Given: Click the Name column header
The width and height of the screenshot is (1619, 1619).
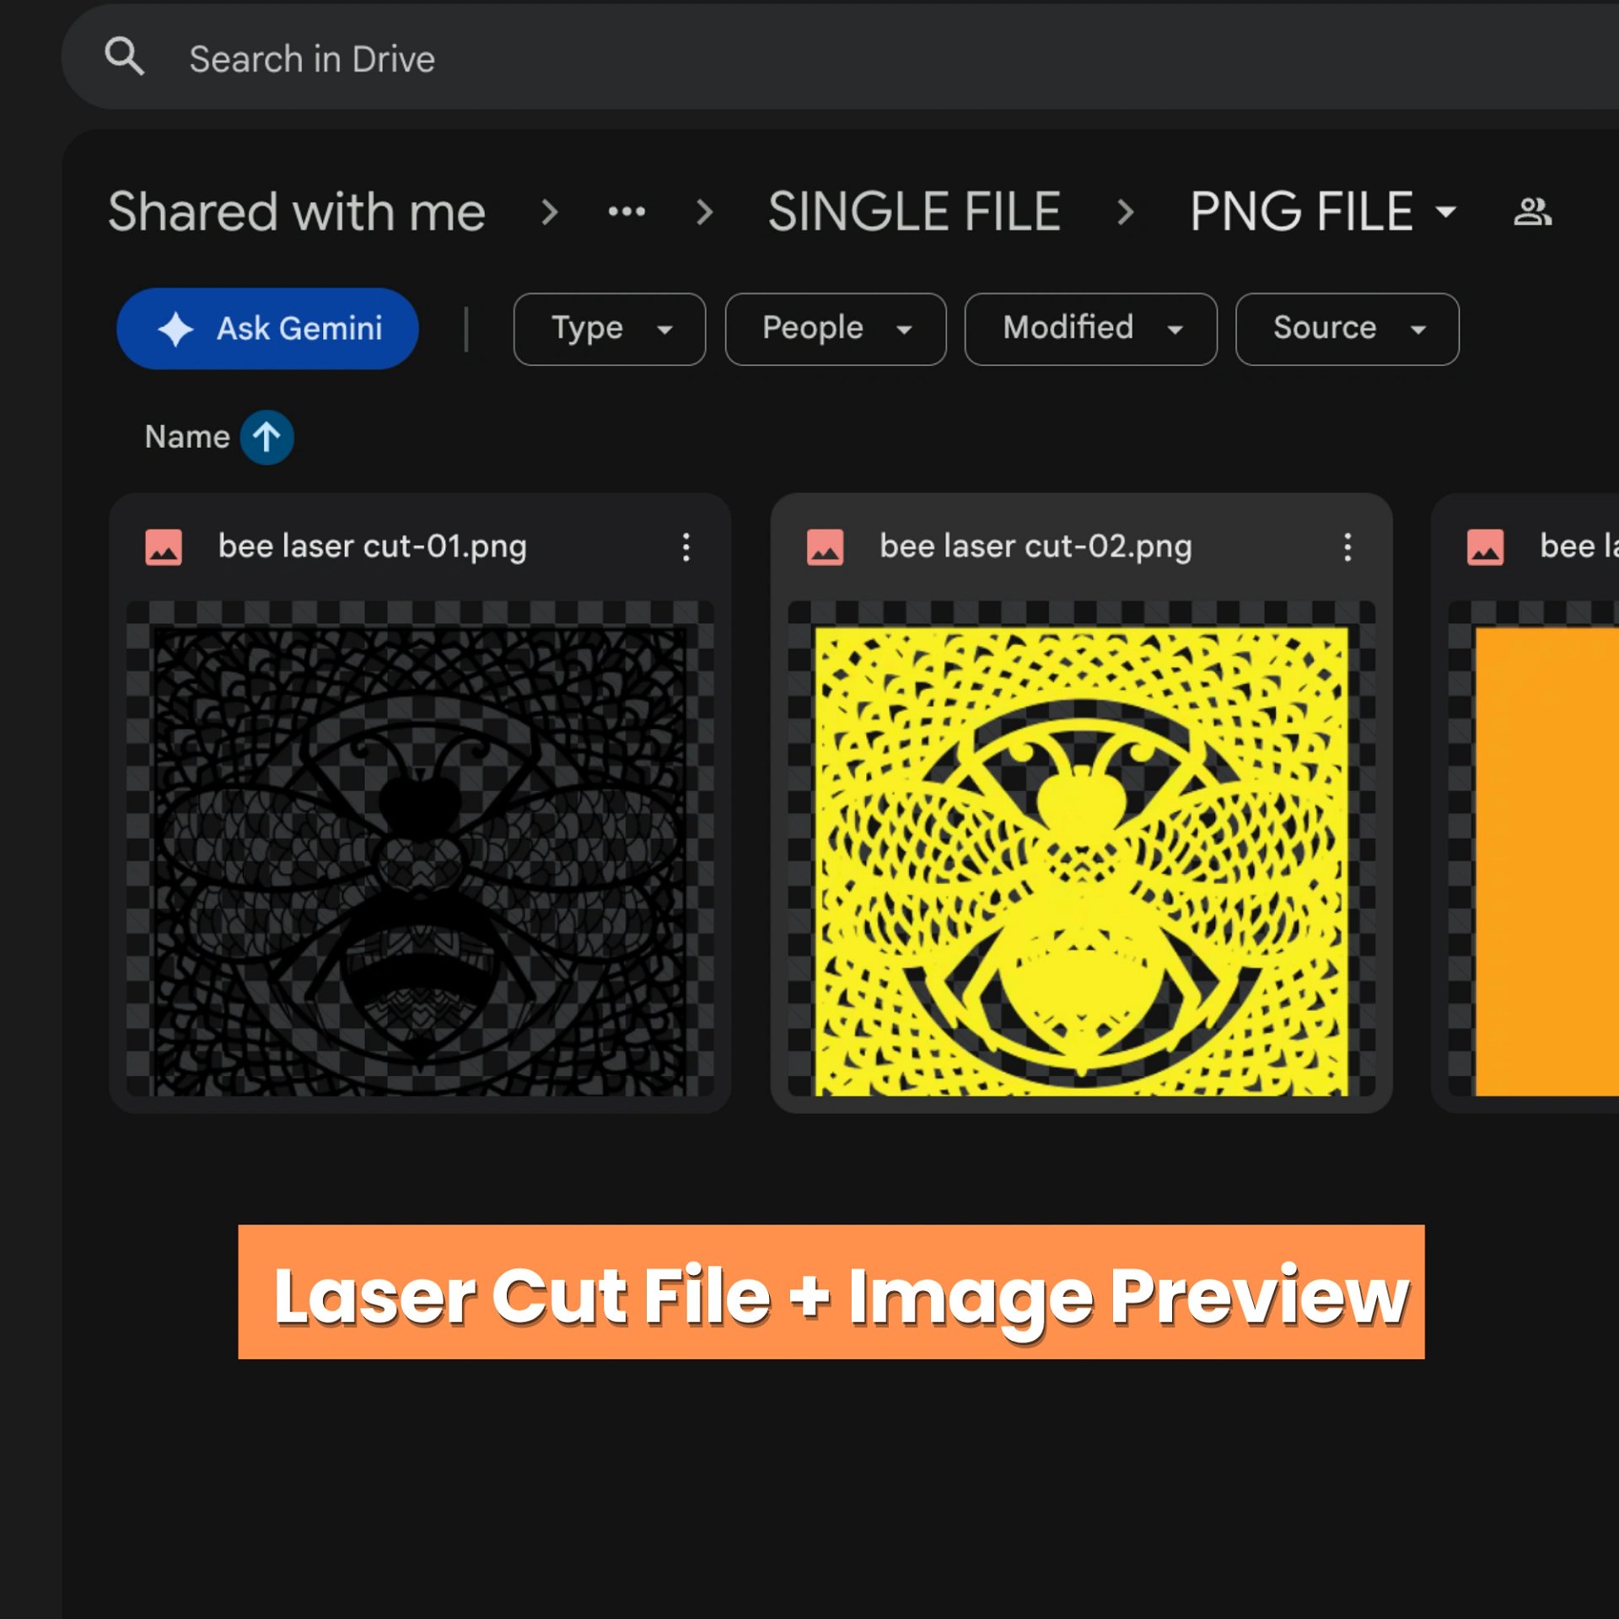Looking at the screenshot, I should pyautogui.click(x=187, y=437).
